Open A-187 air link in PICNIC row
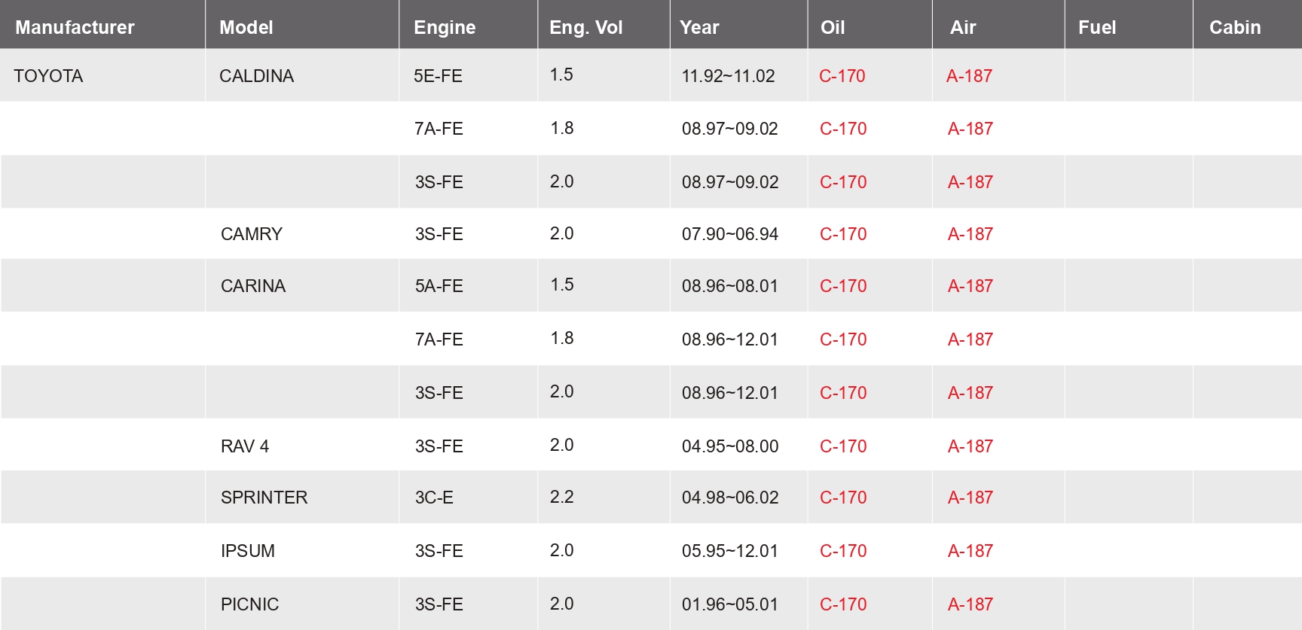1302x630 pixels. pos(970,604)
